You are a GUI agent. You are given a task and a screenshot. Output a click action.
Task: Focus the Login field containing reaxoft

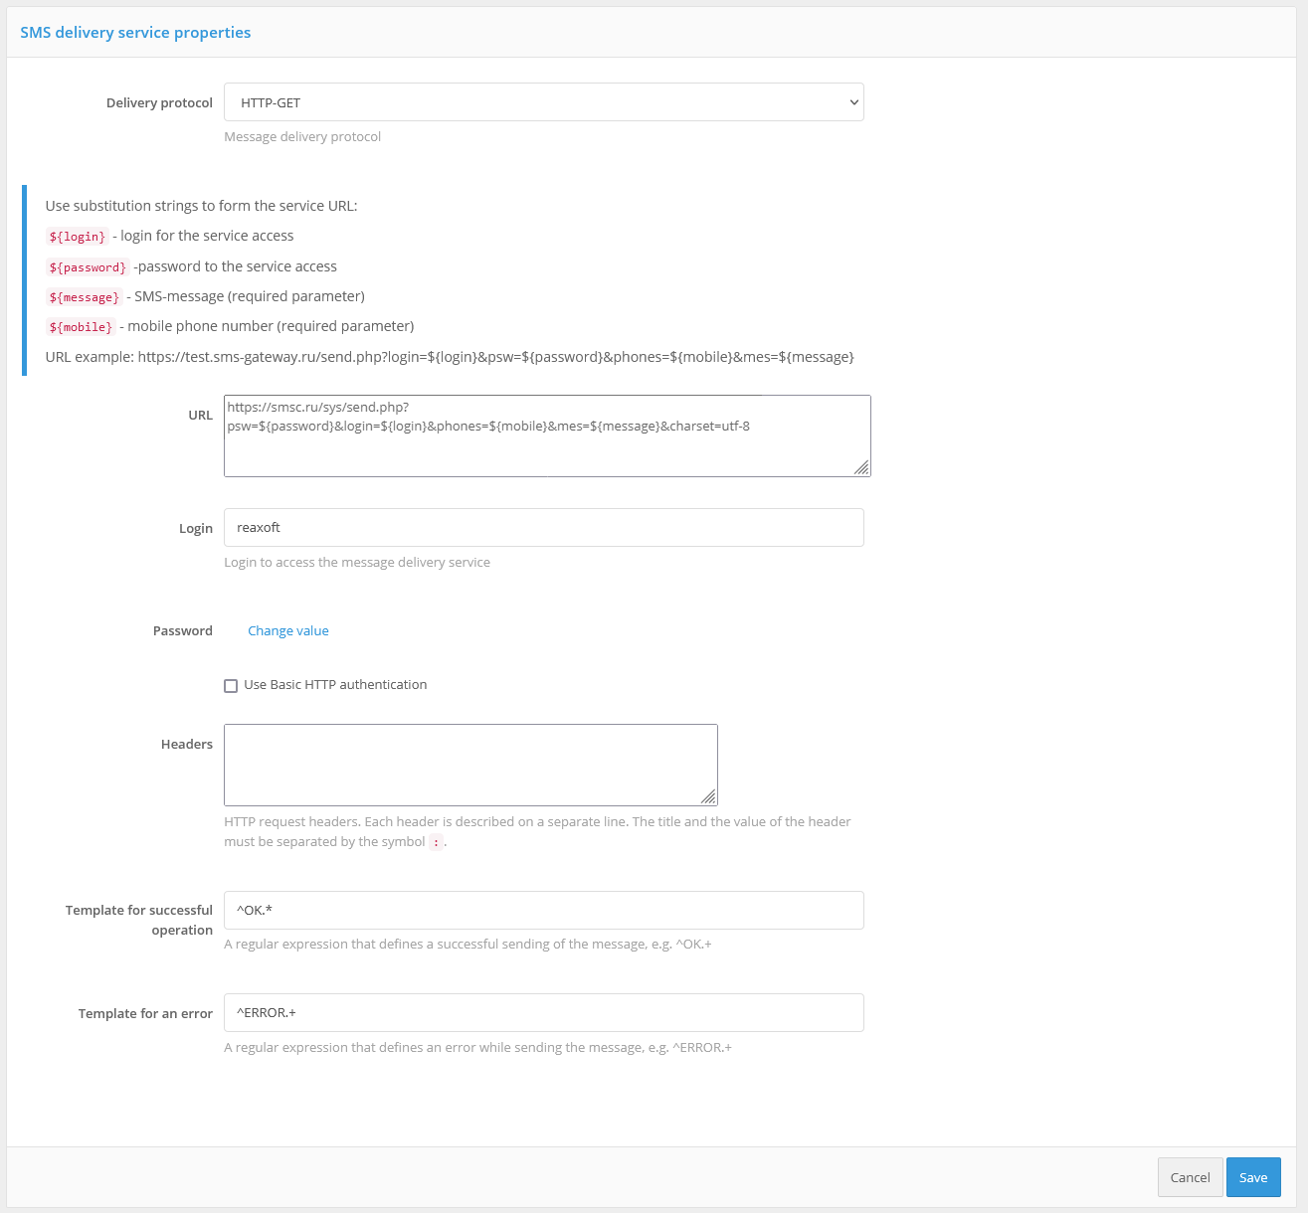pyautogui.click(x=543, y=528)
